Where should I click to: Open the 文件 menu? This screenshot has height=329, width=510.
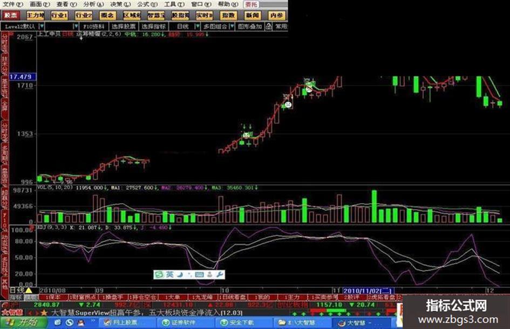coord(13,4)
